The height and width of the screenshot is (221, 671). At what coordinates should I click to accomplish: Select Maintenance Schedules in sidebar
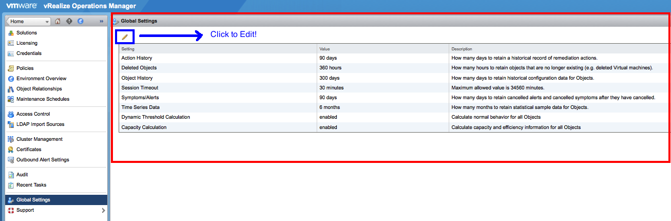point(42,99)
